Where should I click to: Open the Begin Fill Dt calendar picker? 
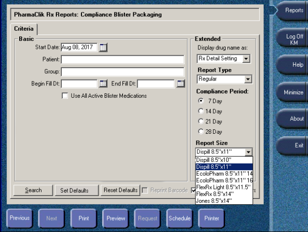(x=103, y=84)
